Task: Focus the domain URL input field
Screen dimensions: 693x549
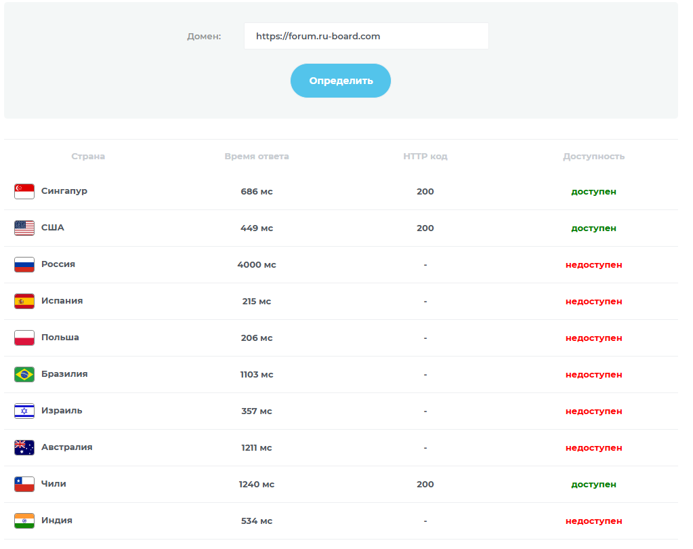Action: 366,36
